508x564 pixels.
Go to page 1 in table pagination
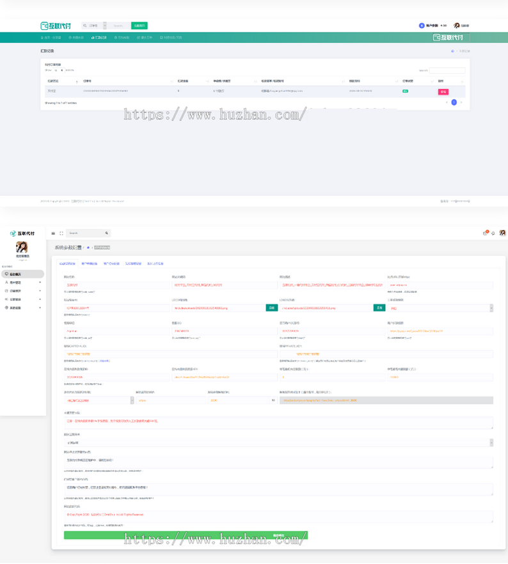pos(454,102)
